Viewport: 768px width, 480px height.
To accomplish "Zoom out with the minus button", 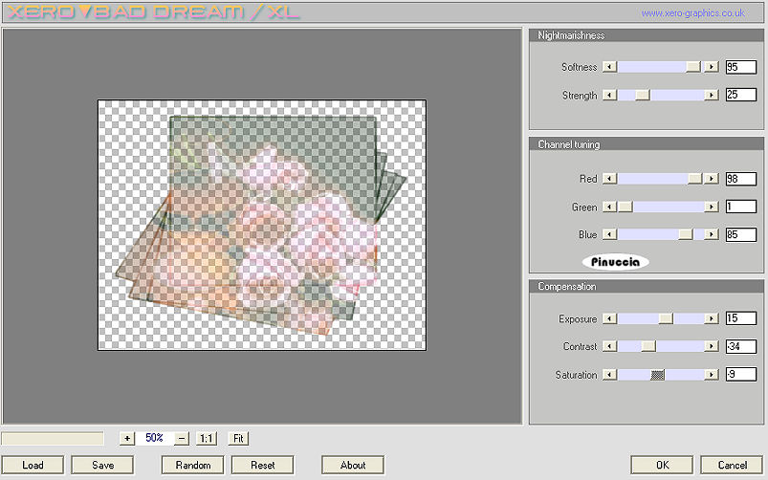I will [182, 438].
